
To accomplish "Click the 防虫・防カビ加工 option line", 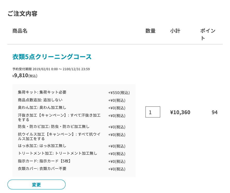I will pos(54,127).
